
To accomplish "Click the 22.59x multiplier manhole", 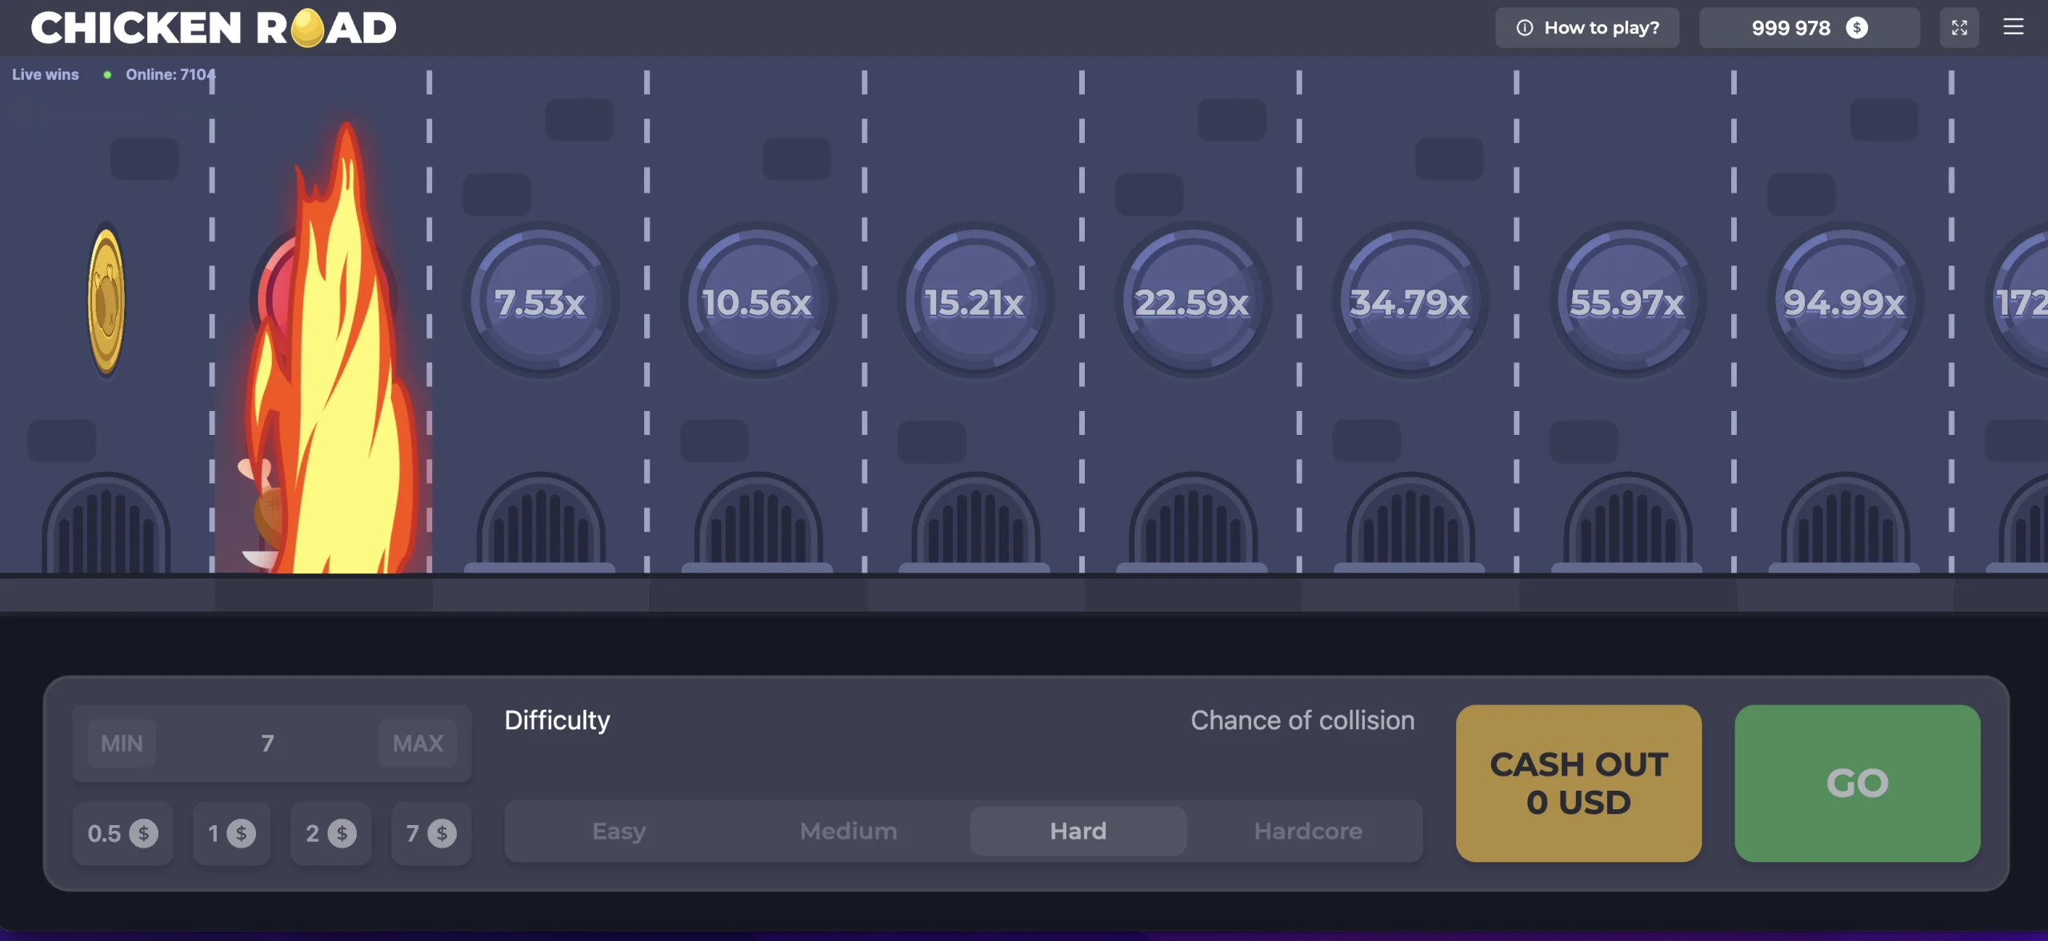I will pyautogui.click(x=1193, y=302).
